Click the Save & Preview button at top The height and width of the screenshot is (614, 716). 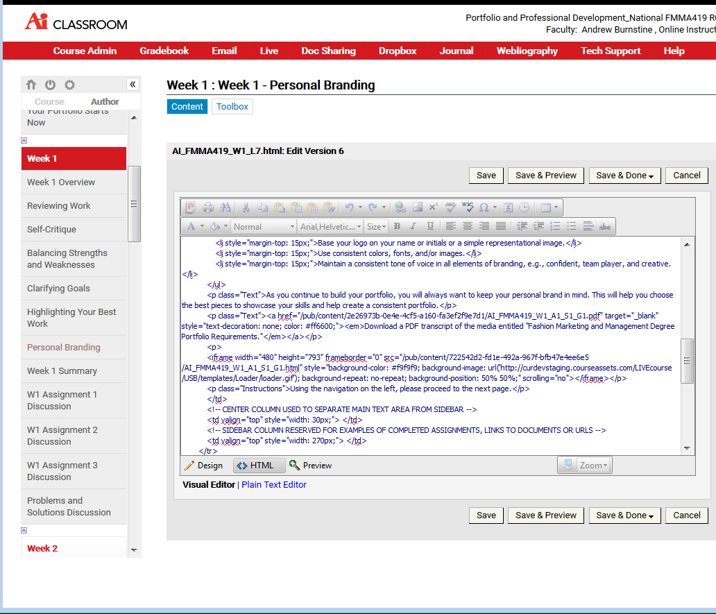(545, 176)
